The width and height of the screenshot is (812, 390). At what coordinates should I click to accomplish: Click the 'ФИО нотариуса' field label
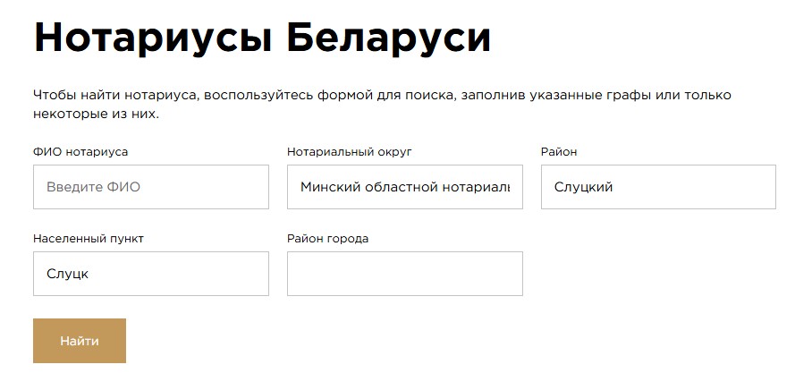[80, 152]
